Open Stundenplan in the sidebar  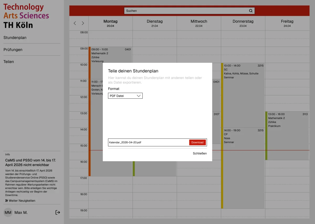(x=15, y=38)
